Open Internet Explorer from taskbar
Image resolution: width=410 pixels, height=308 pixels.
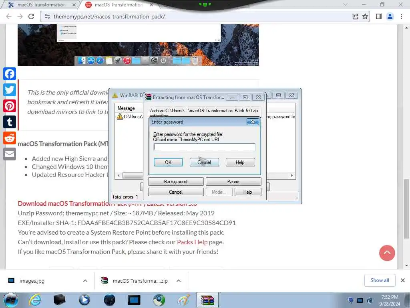(35, 300)
